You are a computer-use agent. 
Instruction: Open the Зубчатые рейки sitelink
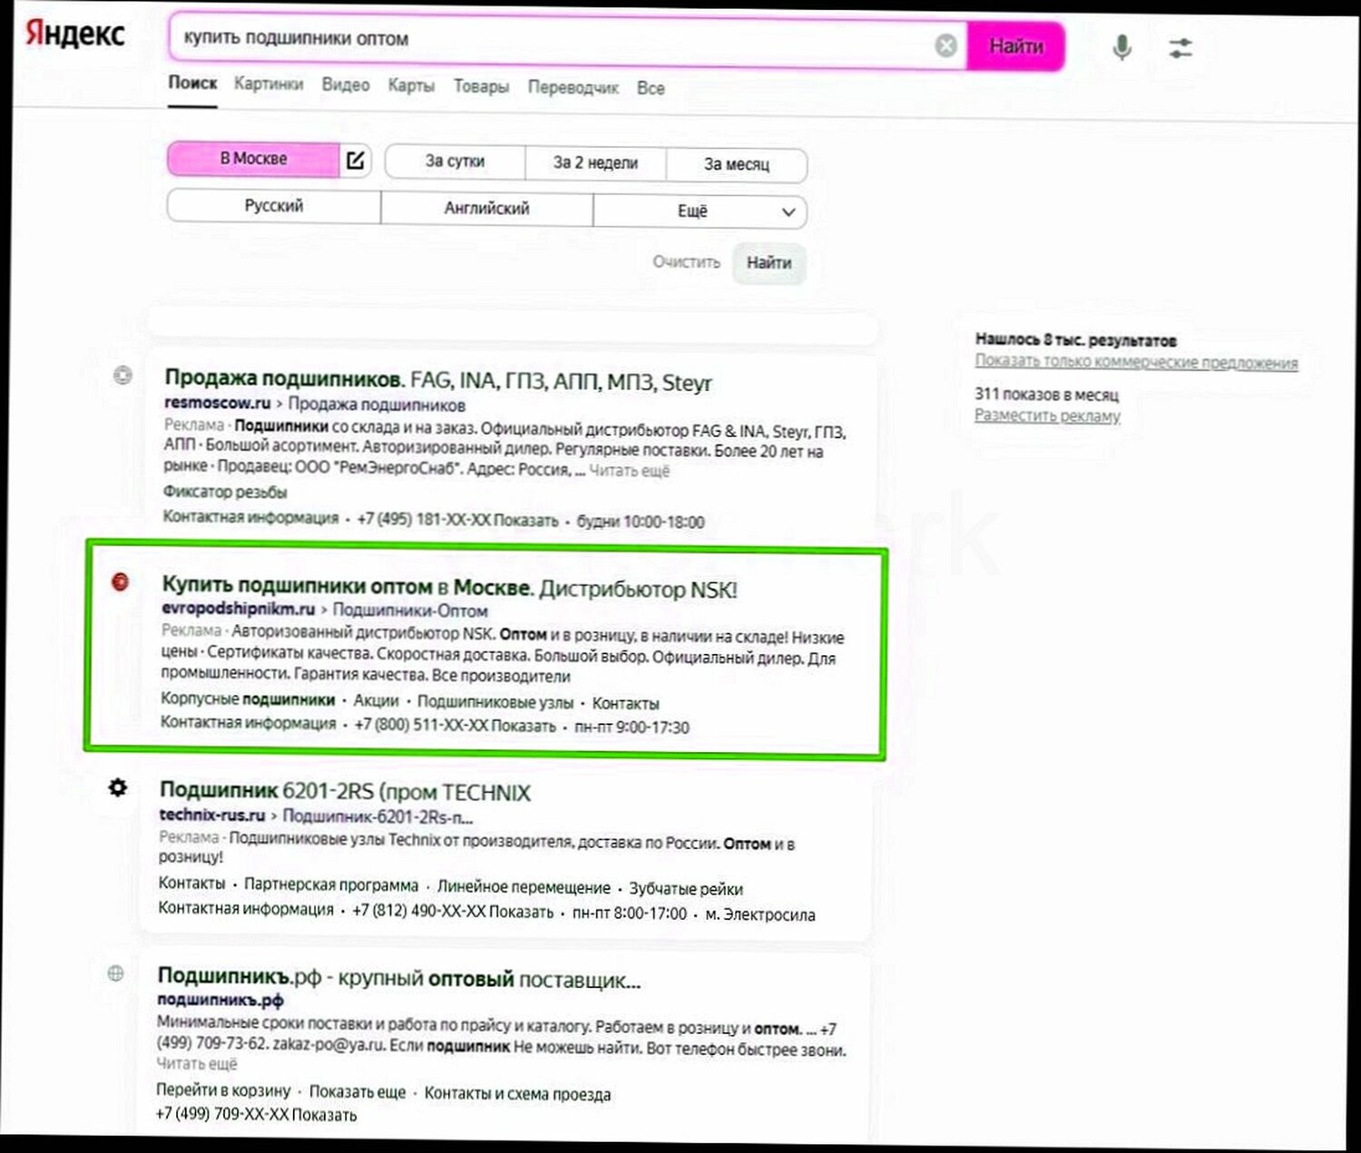pyautogui.click(x=686, y=889)
